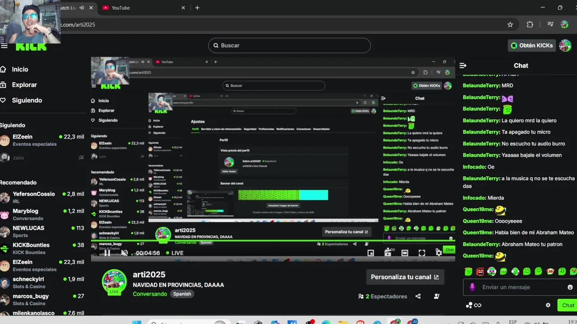Bookmark this page with the star icon
Viewport: 577px width, 324px height.
point(510,25)
